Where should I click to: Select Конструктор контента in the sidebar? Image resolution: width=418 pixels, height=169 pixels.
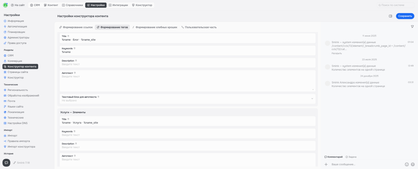coord(20,67)
